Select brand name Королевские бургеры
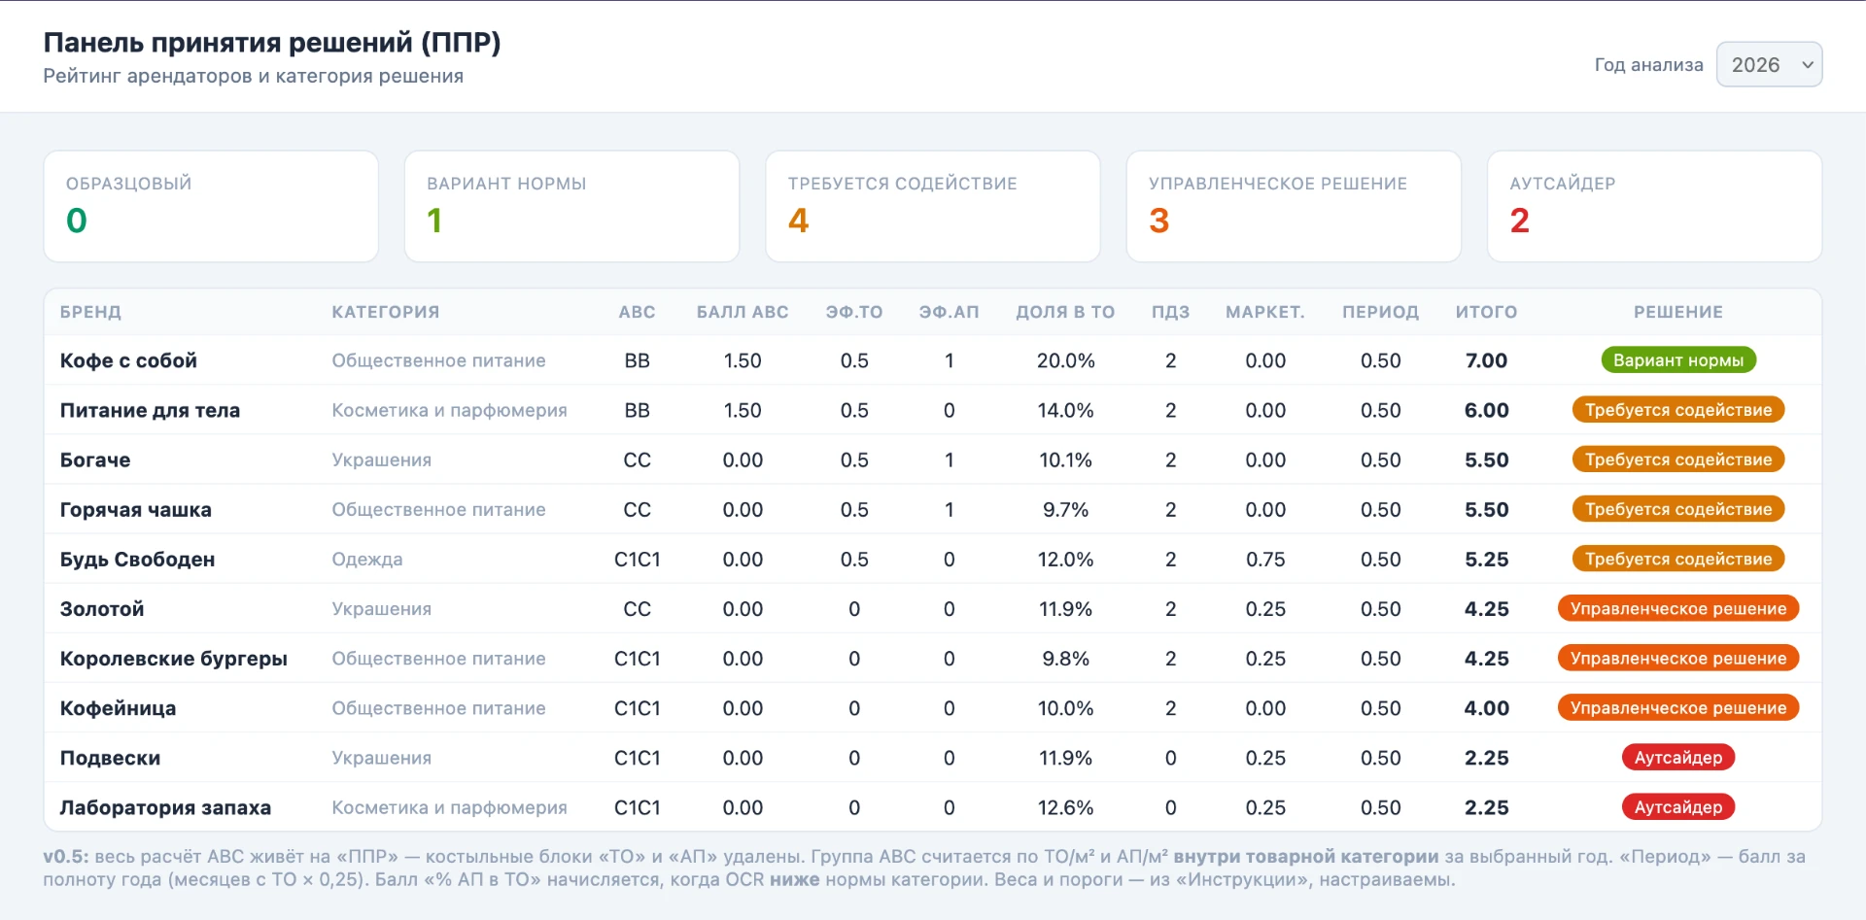The height and width of the screenshot is (920, 1866). [174, 659]
